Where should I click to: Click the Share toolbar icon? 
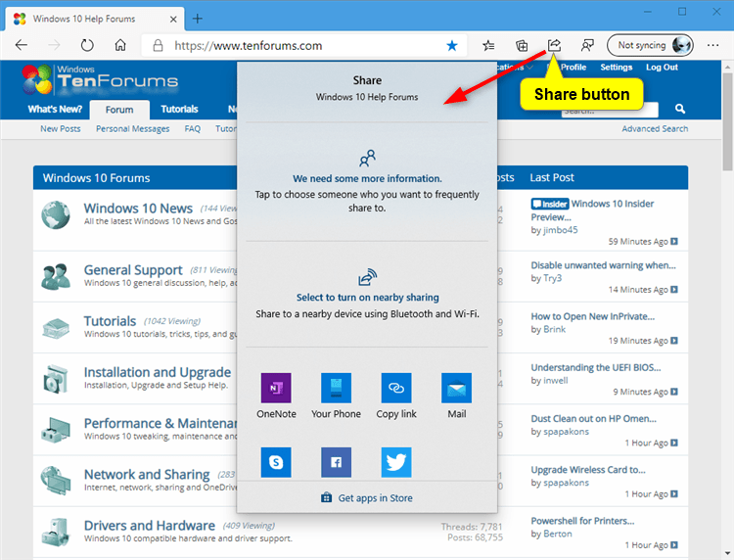point(554,45)
